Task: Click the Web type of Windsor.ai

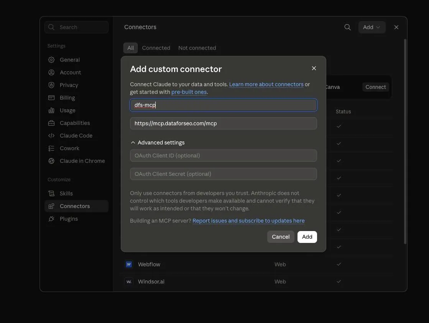Action: coord(280,282)
